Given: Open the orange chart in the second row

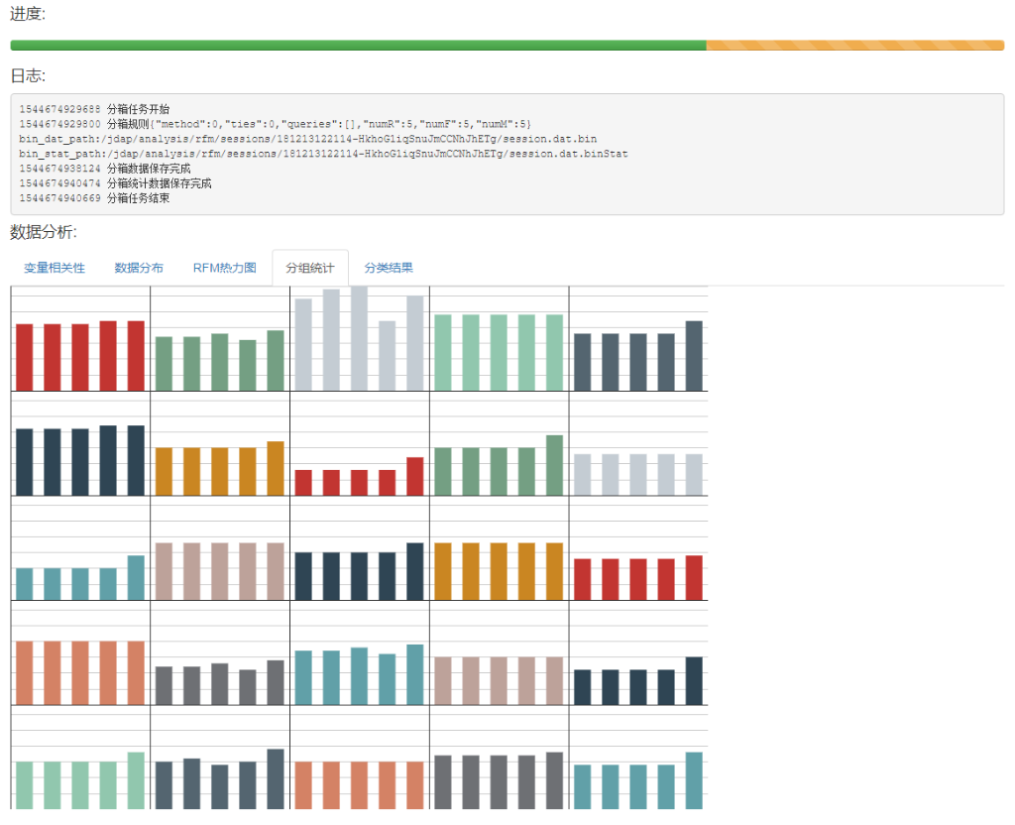Looking at the screenshot, I should pos(220,464).
